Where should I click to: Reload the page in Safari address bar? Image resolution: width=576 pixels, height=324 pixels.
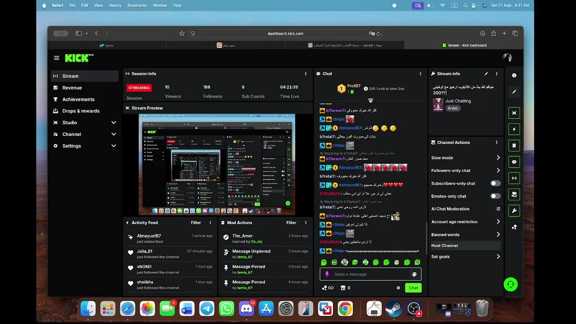tap(378, 33)
